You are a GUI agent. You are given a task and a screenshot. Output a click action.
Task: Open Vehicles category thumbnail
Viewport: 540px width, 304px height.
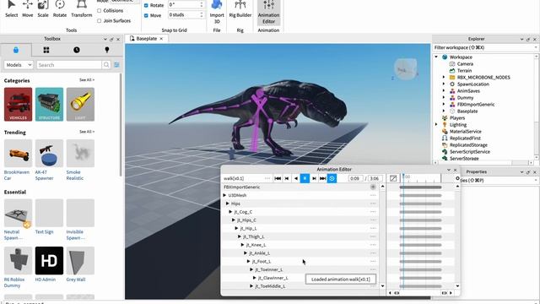click(x=19, y=104)
